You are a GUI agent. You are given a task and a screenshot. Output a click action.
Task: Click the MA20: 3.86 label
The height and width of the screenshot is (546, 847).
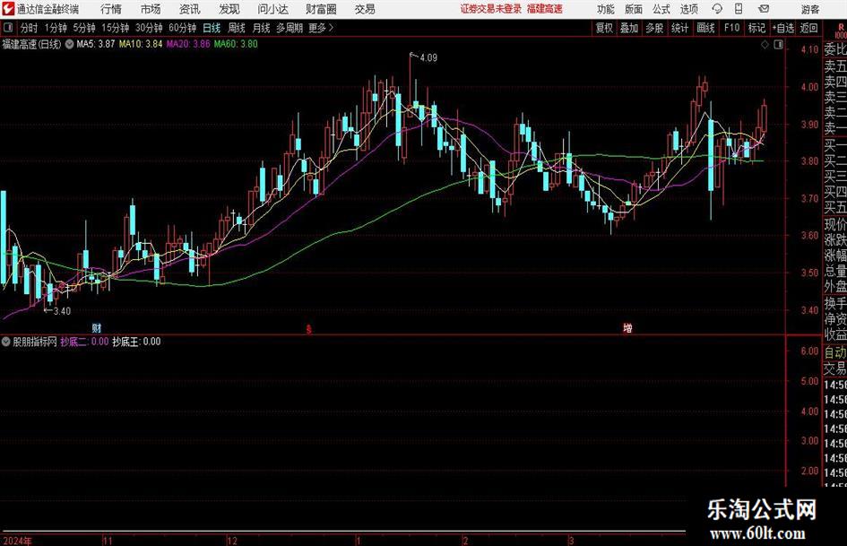(x=188, y=44)
